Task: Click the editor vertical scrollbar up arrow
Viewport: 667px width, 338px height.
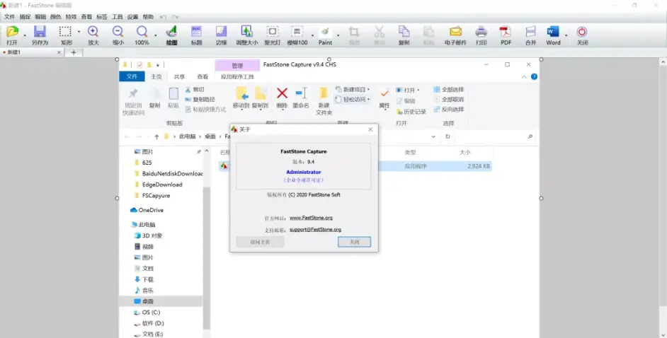Action: click(663, 62)
